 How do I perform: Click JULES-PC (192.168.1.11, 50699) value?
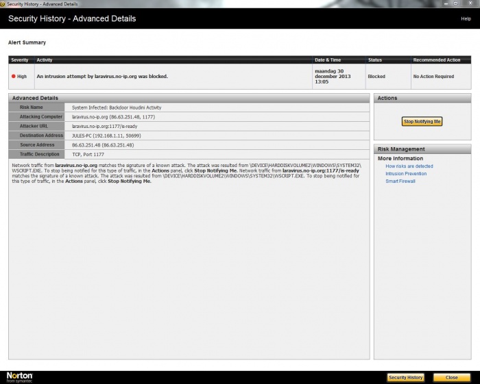tap(106, 136)
